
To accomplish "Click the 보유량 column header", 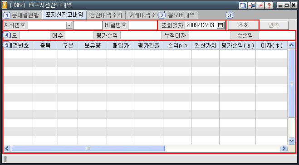I will click(92, 45).
